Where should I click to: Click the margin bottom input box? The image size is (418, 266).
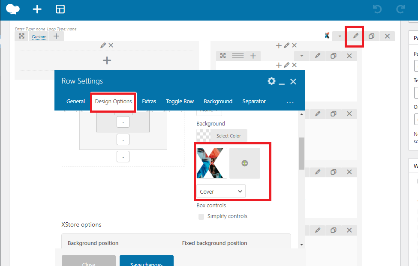point(123,157)
